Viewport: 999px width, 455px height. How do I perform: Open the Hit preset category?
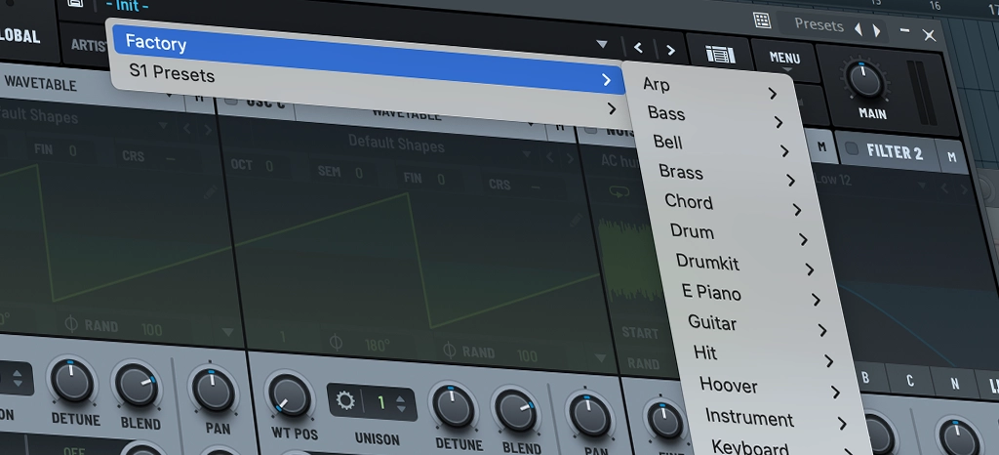[705, 352]
